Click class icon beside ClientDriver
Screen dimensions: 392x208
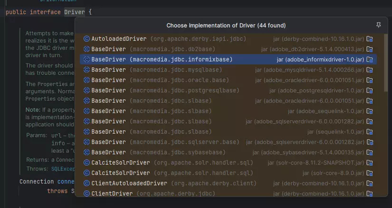coord(86,193)
